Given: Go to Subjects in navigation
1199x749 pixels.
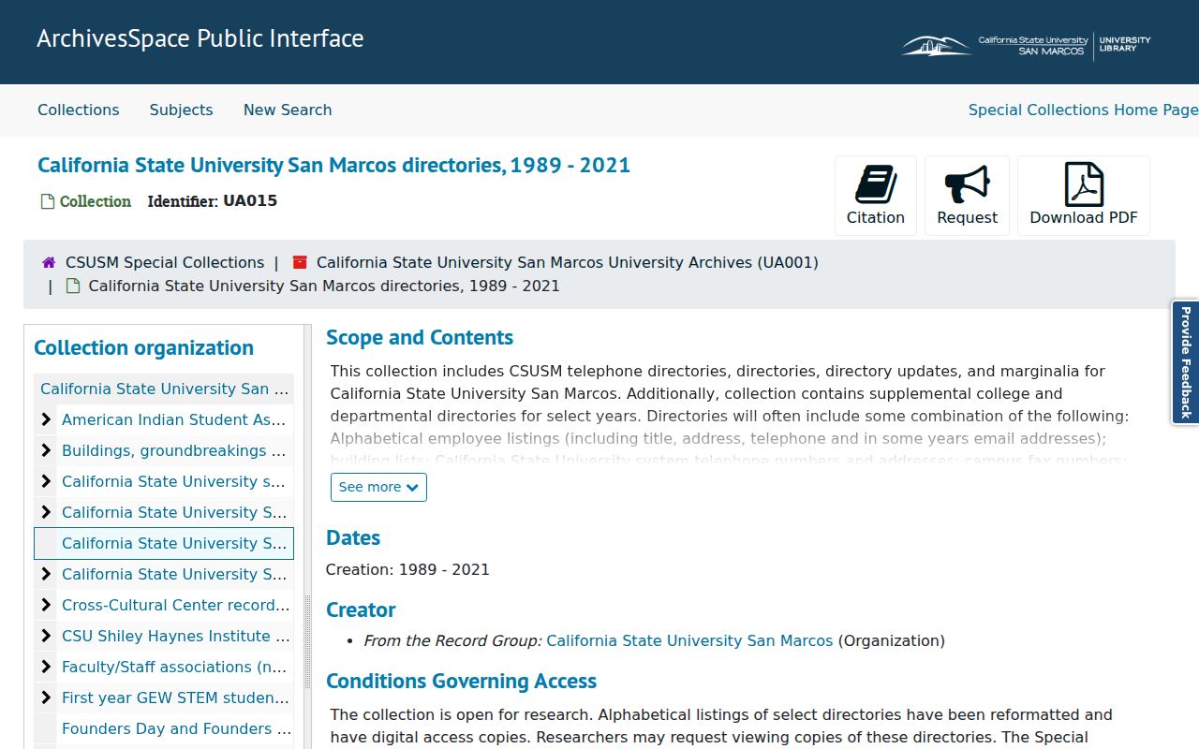Looking at the screenshot, I should (182, 110).
